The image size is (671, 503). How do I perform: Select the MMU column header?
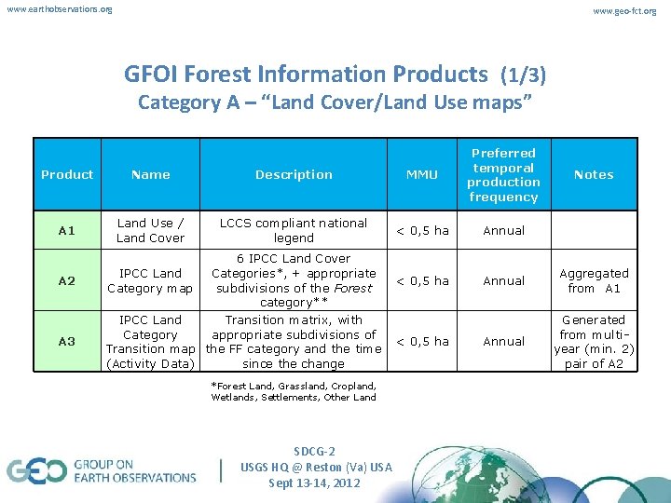(x=422, y=174)
